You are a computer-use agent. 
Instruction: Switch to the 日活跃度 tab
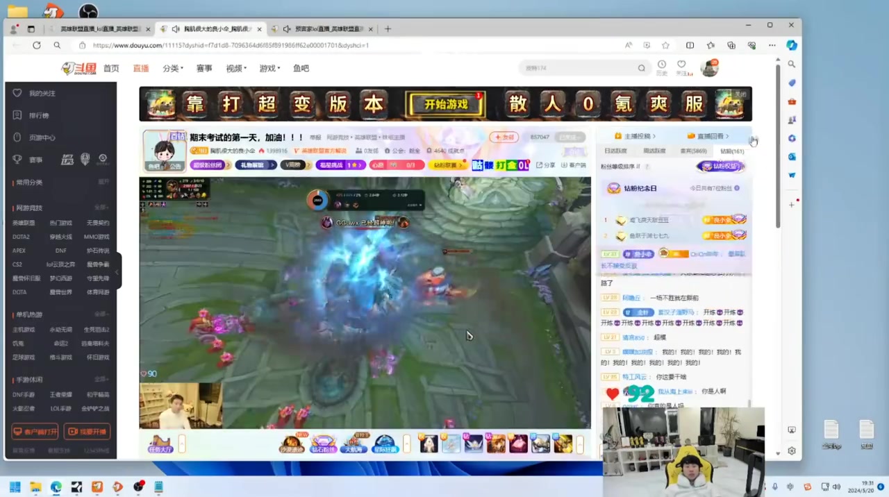615,151
